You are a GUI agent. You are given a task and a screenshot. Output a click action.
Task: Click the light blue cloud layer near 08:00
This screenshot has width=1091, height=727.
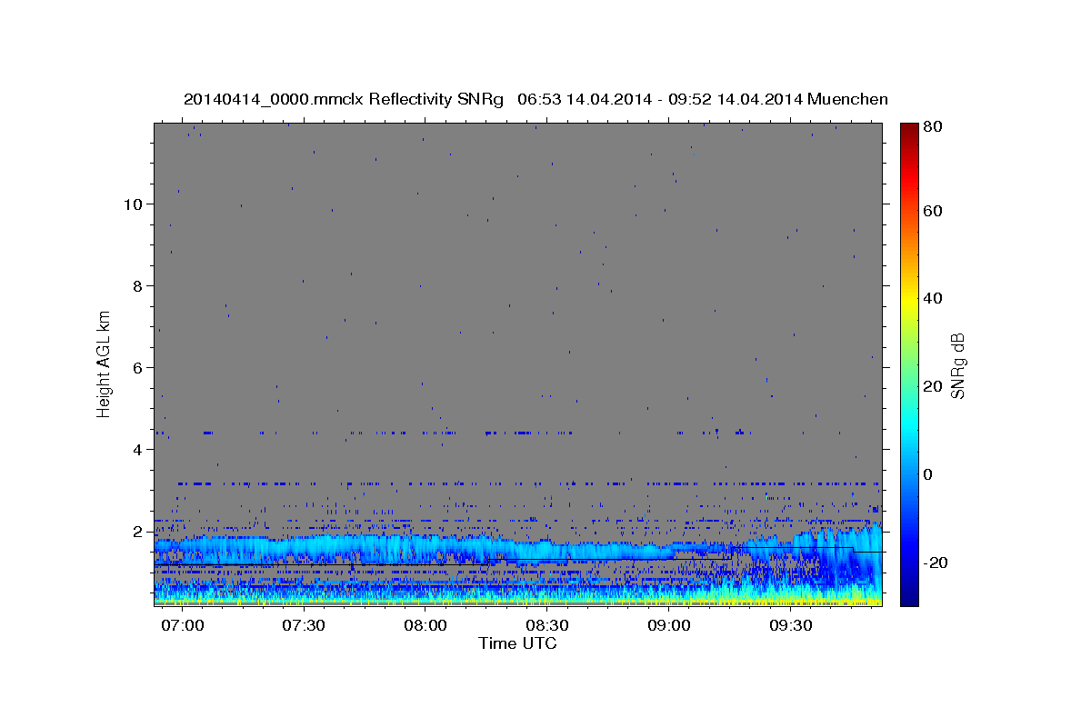(x=425, y=546)
